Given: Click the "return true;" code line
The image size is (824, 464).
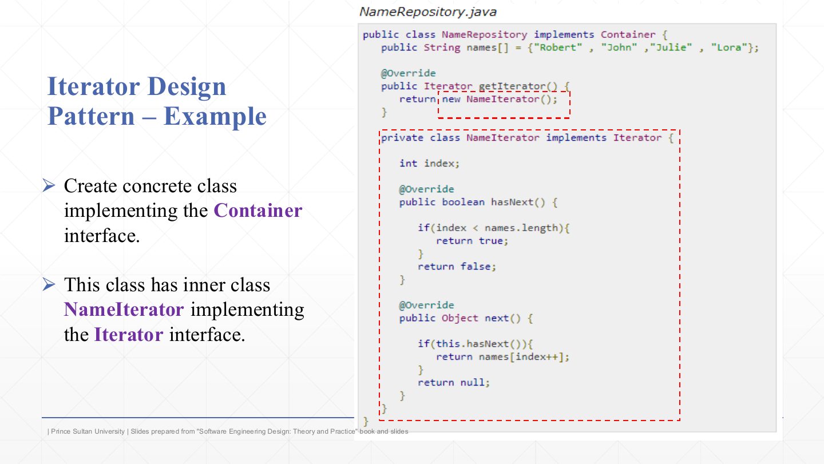Looking at the screenshot, I should (x=472, y=241).
